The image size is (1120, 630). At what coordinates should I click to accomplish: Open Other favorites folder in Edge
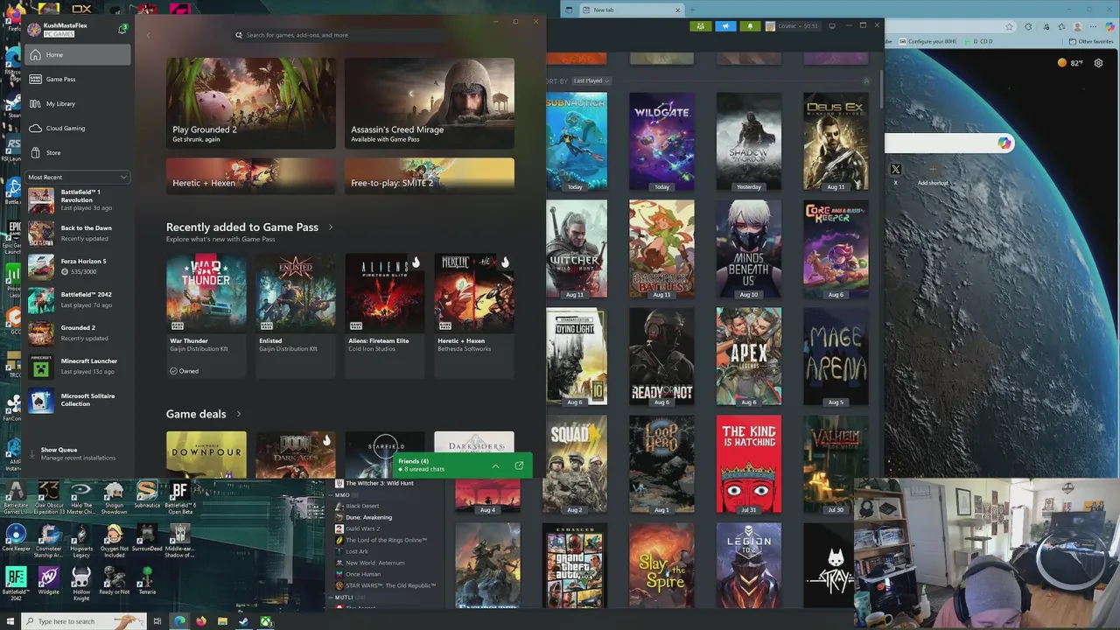coord(1091,41)
